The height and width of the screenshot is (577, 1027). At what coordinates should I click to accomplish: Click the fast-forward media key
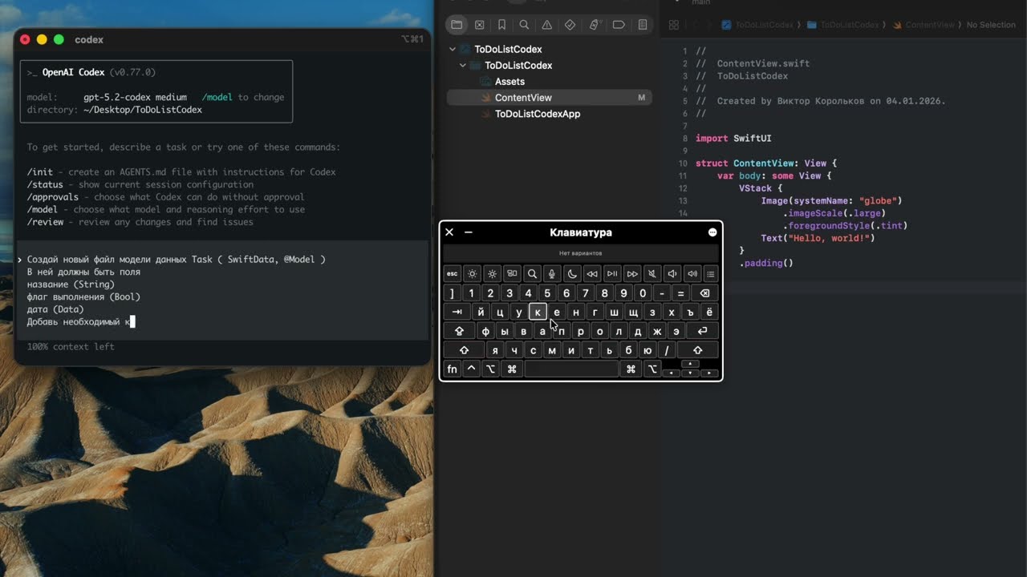(x=632, y=274)
